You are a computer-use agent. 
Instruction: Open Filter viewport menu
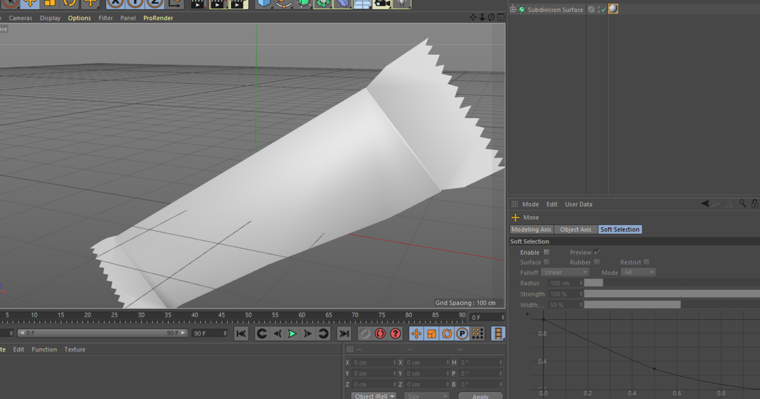105,18
